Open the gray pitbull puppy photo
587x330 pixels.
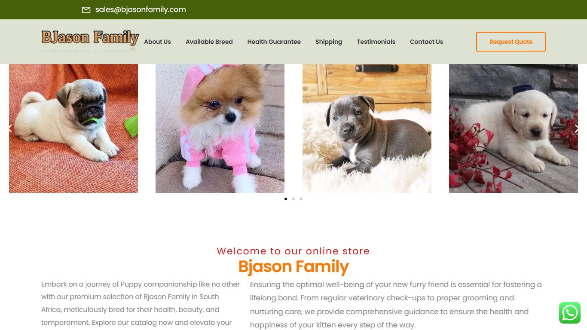coord(367,128)
